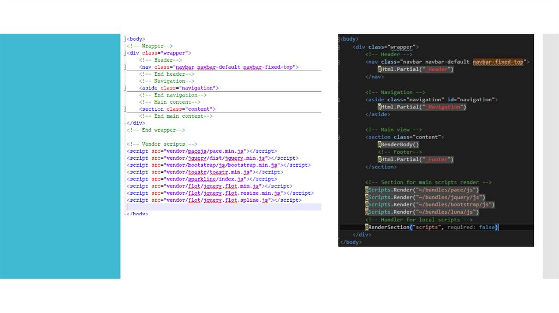Expand the collapsed aside navigation region
This screenshot has width=559, height=313.
125,88
